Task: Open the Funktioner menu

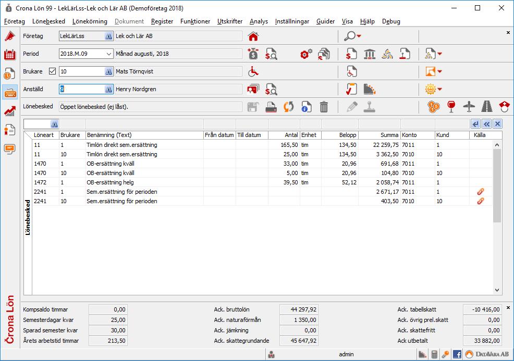Action: point(195,21)
